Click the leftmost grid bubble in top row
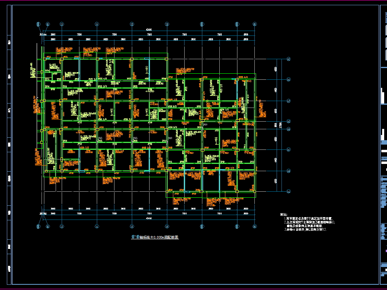387x290 pixels. click(x=38, y=24)
